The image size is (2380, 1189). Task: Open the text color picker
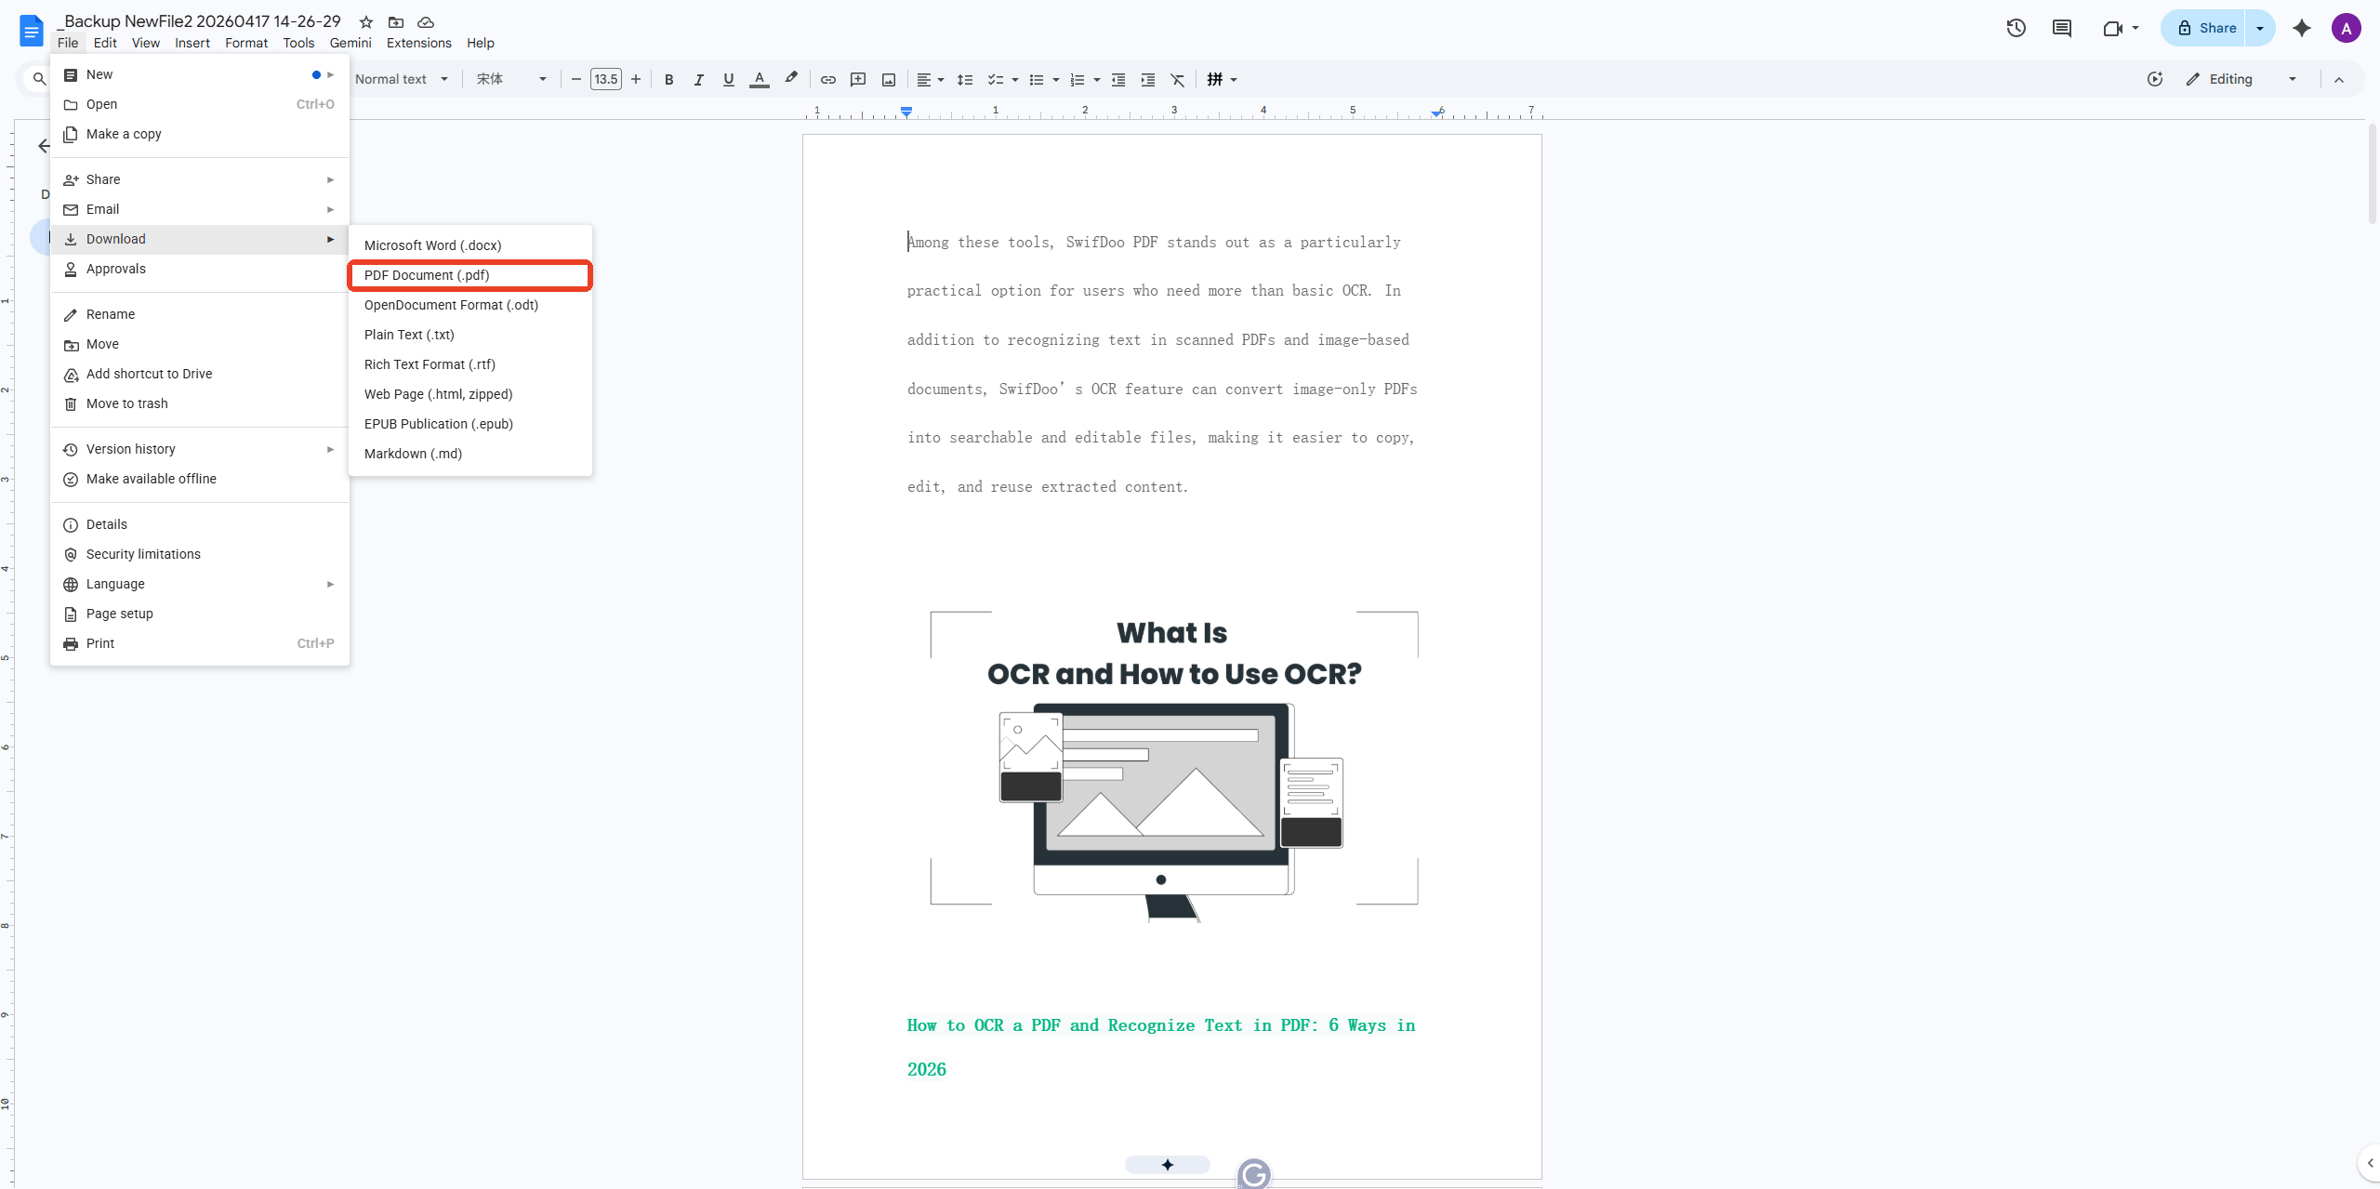(x=760, y=79)
